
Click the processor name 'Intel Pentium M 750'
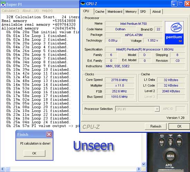[133, 24]
